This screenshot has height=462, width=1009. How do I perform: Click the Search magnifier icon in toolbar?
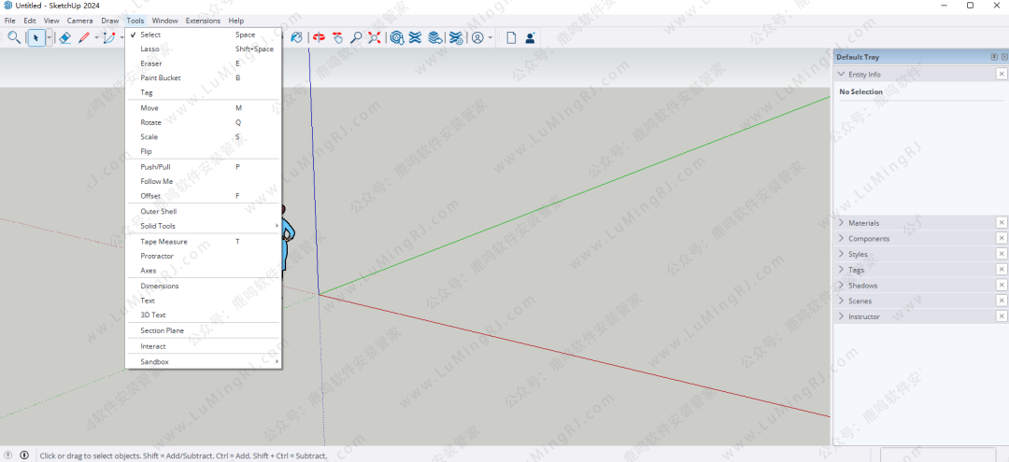tap(14, 37)
